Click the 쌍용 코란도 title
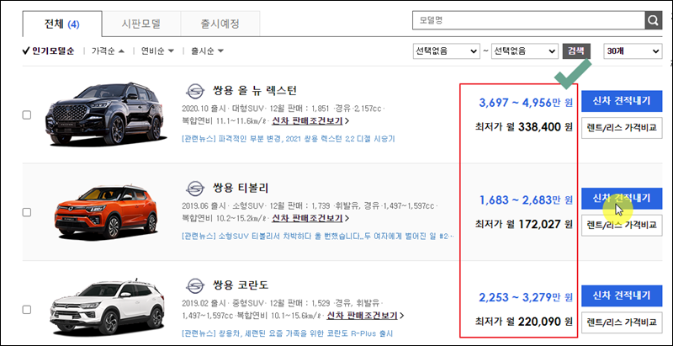This screenshot has height=346, width=673. coord(241,285)
